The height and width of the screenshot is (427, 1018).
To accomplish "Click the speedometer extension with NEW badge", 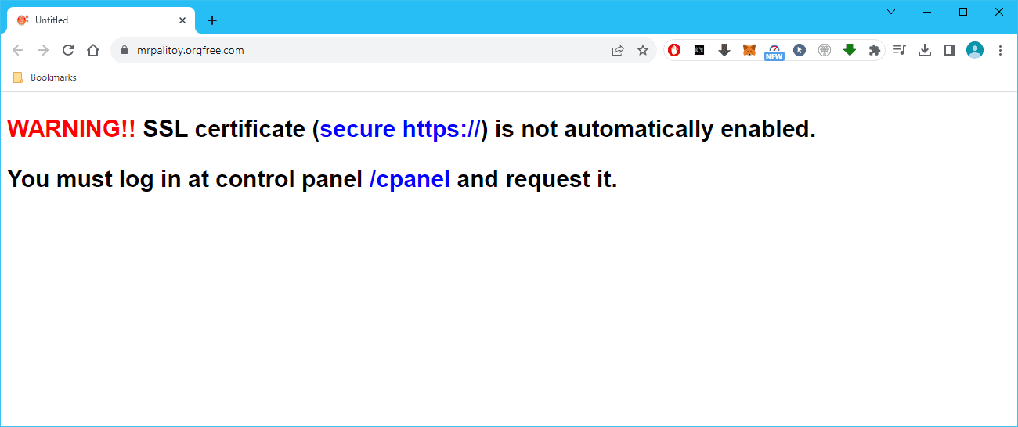I will pyautogui.click(x=774, y=51).
